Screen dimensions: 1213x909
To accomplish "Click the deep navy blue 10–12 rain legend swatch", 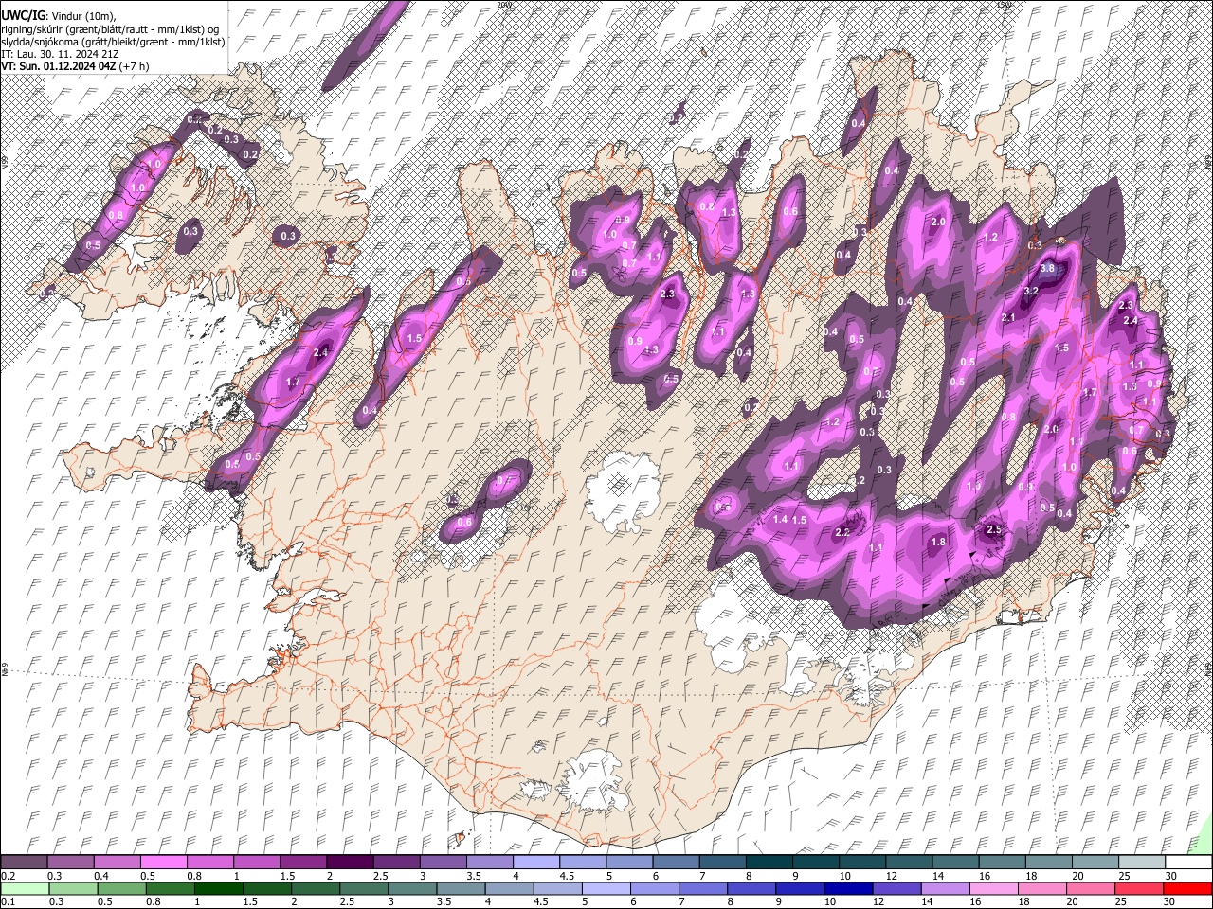I will [x=848, y=888].
